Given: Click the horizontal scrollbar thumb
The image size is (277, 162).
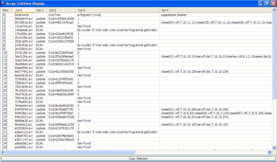Looking at the screenshot, I should tap(70, 152).
